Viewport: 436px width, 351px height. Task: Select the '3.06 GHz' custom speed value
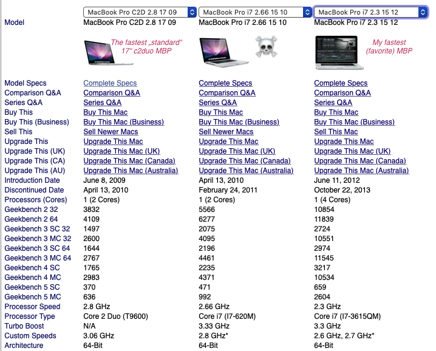tap(99, 336)
